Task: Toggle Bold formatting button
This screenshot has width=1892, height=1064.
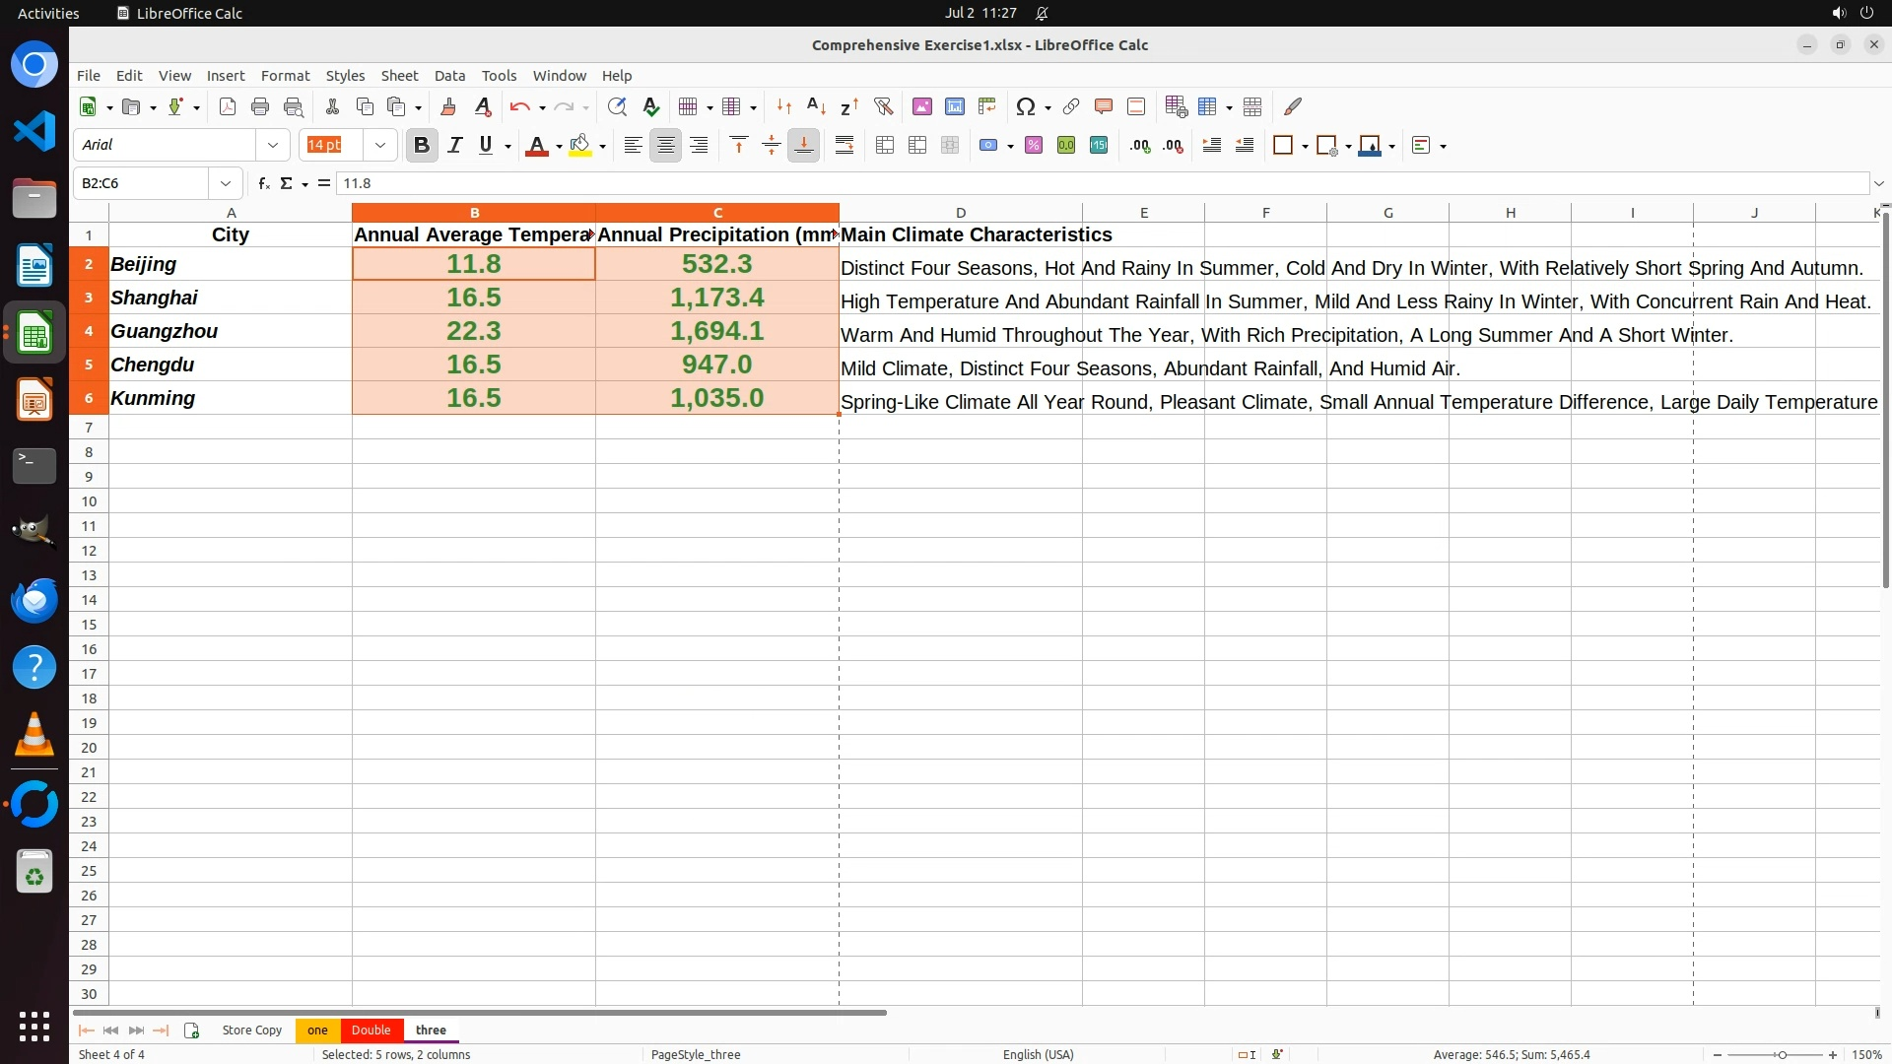Action: click(422, 146)
